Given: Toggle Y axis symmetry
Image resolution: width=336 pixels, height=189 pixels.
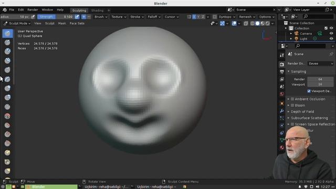Looking at the screenshot, I should (x=198, y=17).
